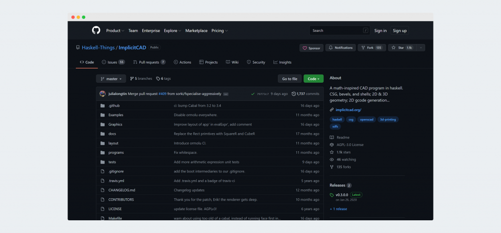Click the GitHub Octocat logo
This screenshot has width=501, height=233.
(96, 30)
